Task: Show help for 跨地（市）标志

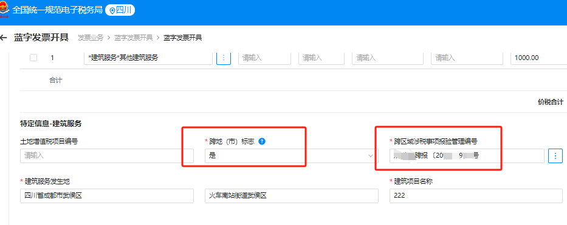Action: 262,141
